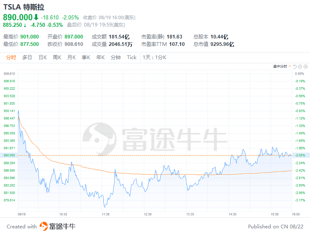Click the TSLA 特斯拉 stock title
The image size is (310, 235).
(24, 7)
